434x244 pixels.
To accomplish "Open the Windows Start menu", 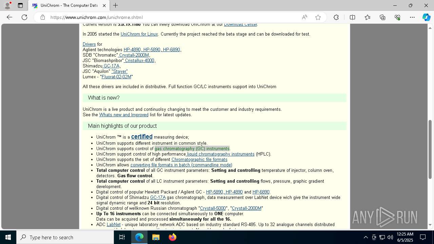I will point(8,237).
